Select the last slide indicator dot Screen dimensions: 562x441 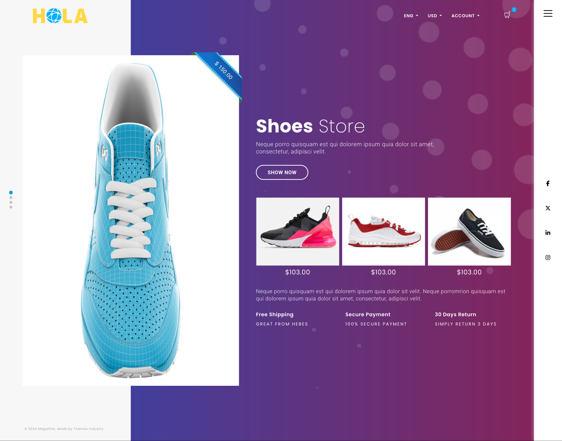(11, 207)
